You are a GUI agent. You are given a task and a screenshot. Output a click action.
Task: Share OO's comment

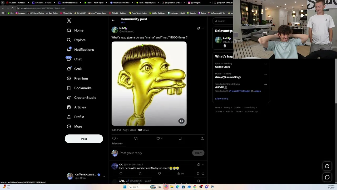tap(203, 173)
